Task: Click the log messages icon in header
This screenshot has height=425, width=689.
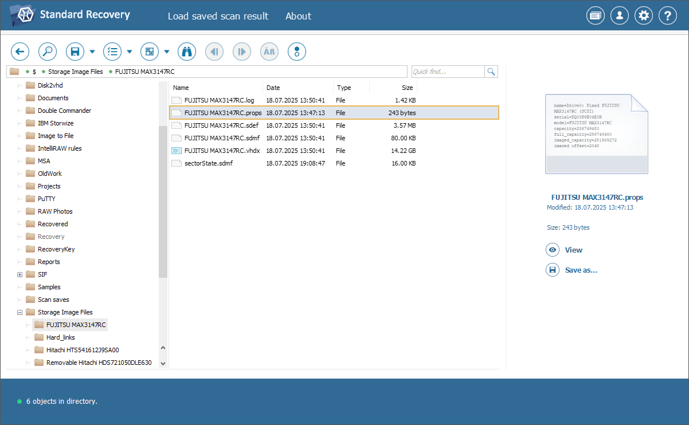Action: (x=596, y=16)
